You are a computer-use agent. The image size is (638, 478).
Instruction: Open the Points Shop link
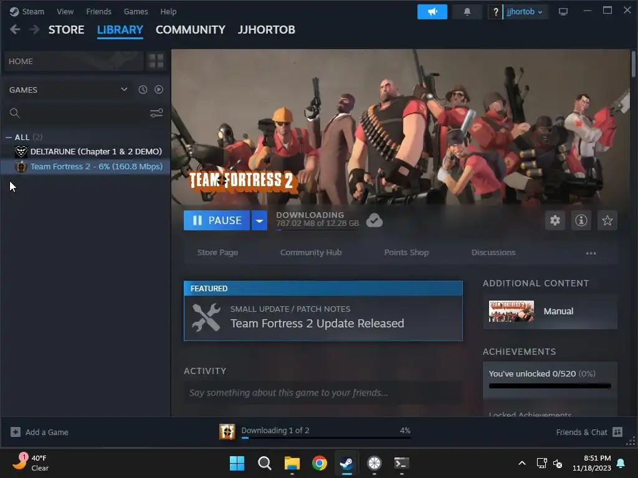tap(406, 253)
